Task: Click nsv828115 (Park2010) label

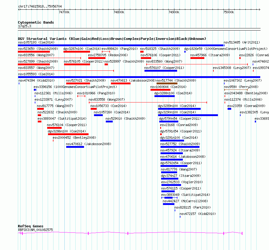Action: pyautogui.click(x=193, y=207)
